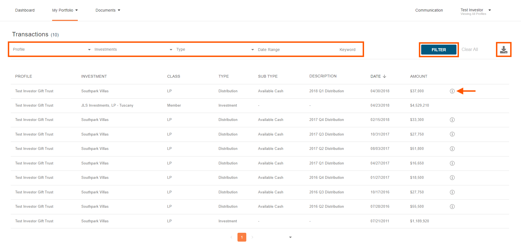Go to the Dashboard tab

tap(25, 10)
